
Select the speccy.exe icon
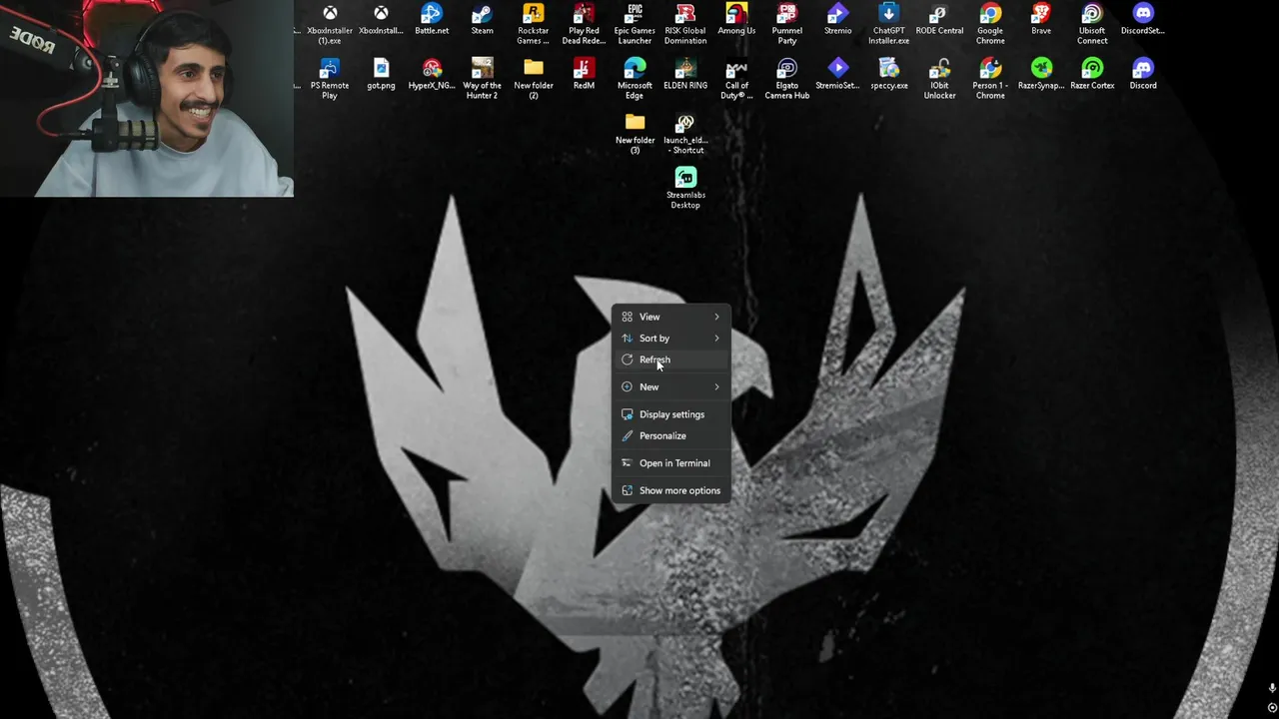[888, 74]
